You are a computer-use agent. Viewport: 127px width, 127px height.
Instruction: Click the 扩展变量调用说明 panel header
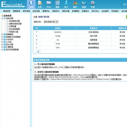(x=80, y=60)
